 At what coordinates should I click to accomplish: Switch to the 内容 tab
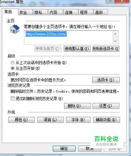(x=56, y=12)
